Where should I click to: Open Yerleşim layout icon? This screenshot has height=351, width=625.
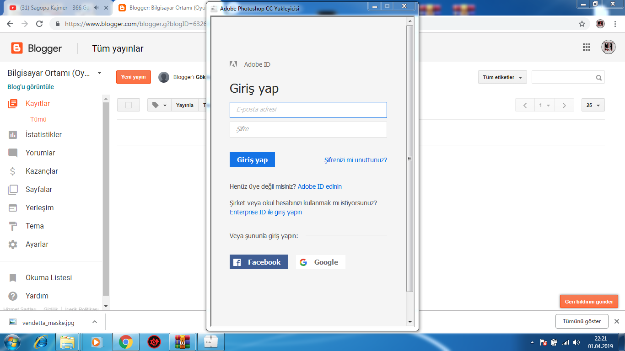click(13, 208)
